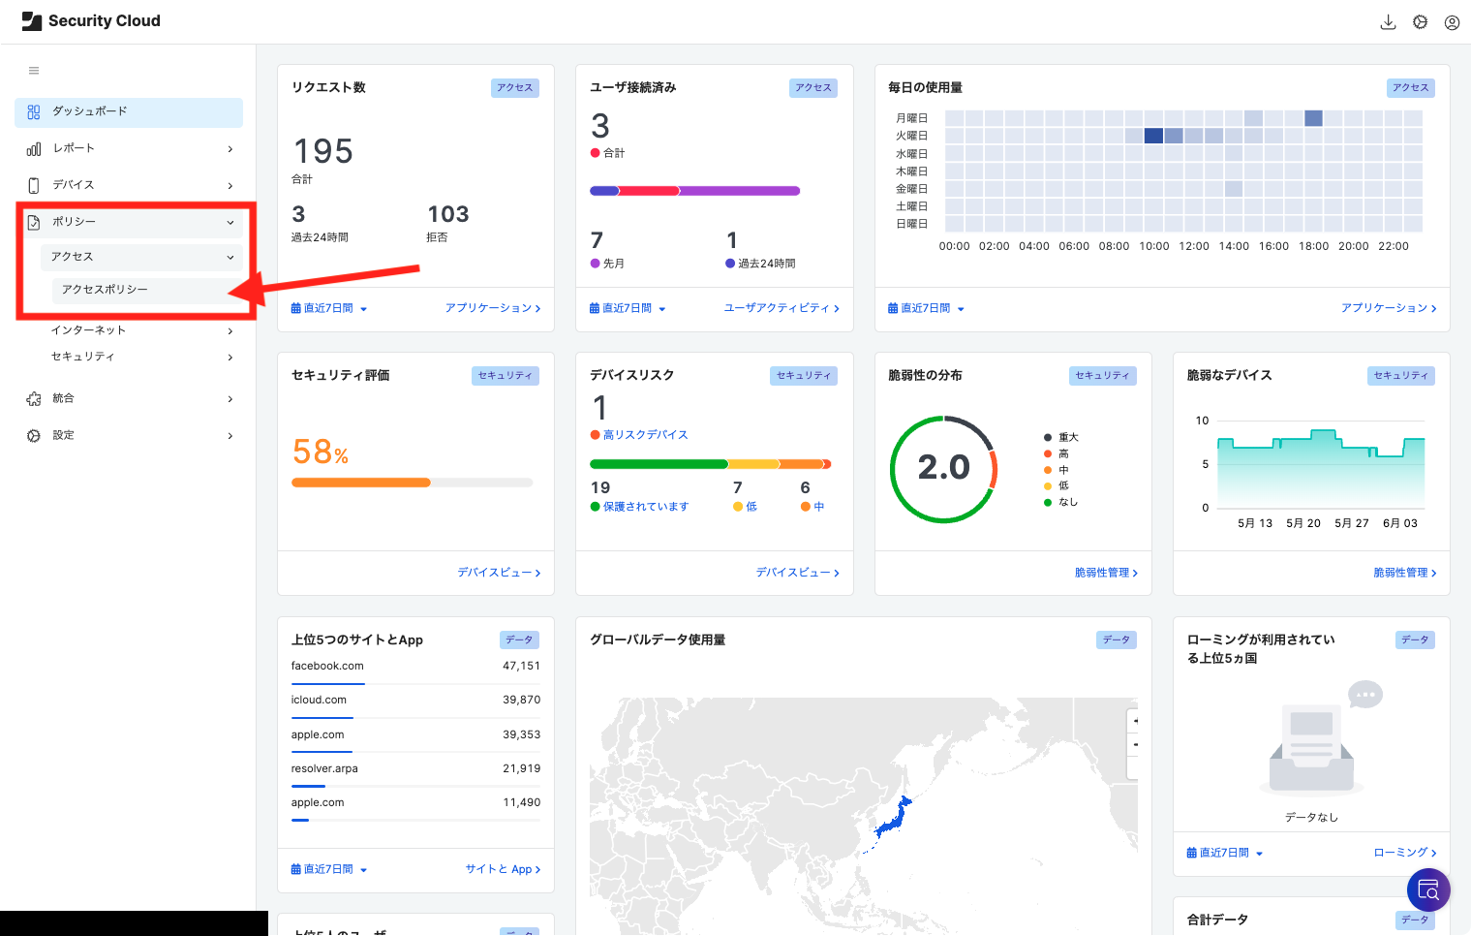Click the device phone icon
The width and height of the screenshot is (1471, 936).
[34, 186]
